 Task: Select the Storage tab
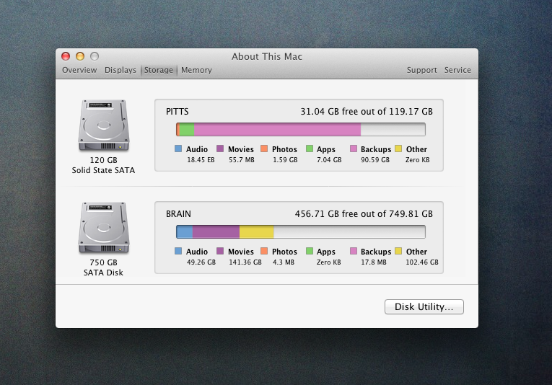[159, 70]
